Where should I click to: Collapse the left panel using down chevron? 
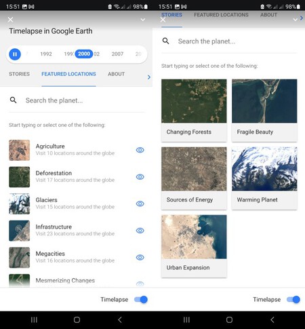143,20
